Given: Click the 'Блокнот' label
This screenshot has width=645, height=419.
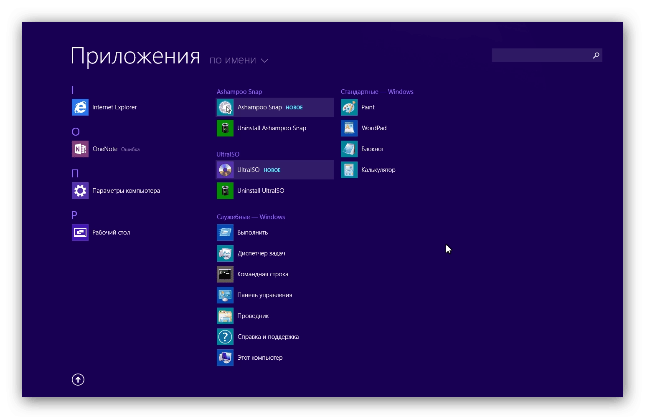Looking at the screenshot, I should (x=373, y=149).
